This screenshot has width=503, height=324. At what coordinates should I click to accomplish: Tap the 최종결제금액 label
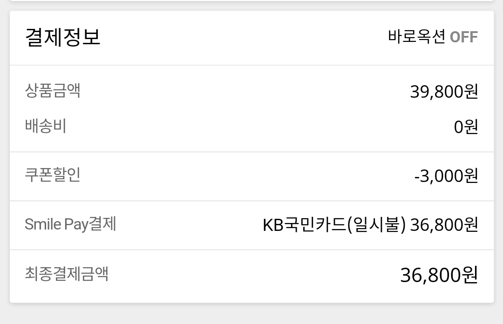point(67,274)
